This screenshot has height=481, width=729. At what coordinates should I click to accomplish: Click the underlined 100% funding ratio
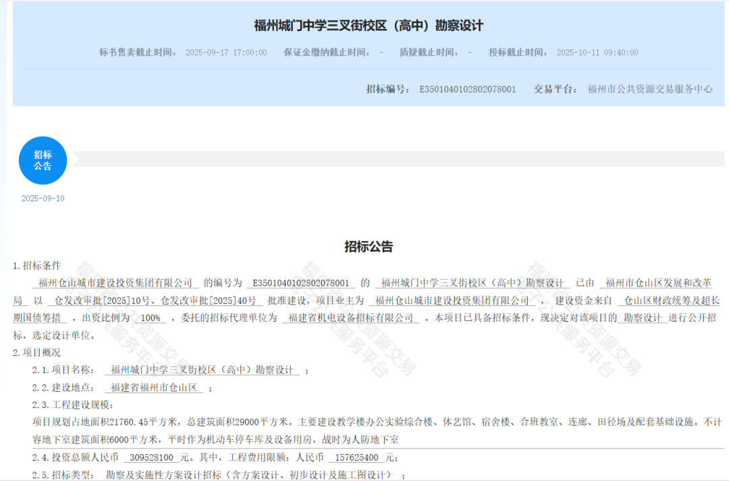(150, 318)
